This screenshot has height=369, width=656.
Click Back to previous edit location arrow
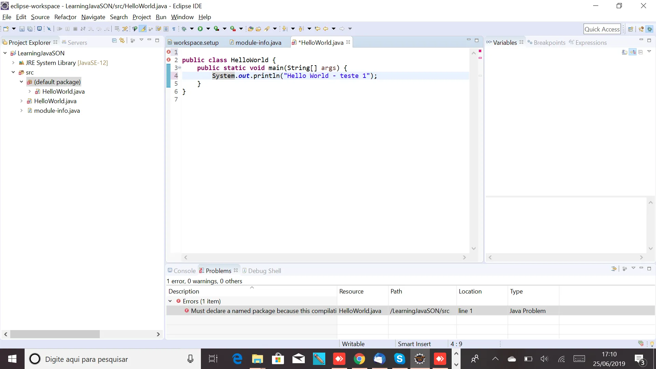317,29
